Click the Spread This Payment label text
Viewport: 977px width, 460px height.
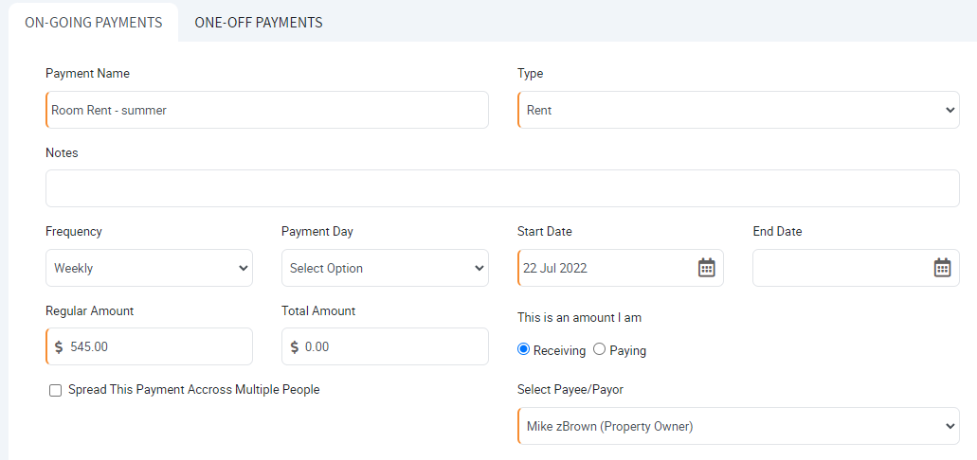[193, 390]
